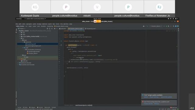Click the Build project hammer icon
195x110 pixels.
(147, 26)
